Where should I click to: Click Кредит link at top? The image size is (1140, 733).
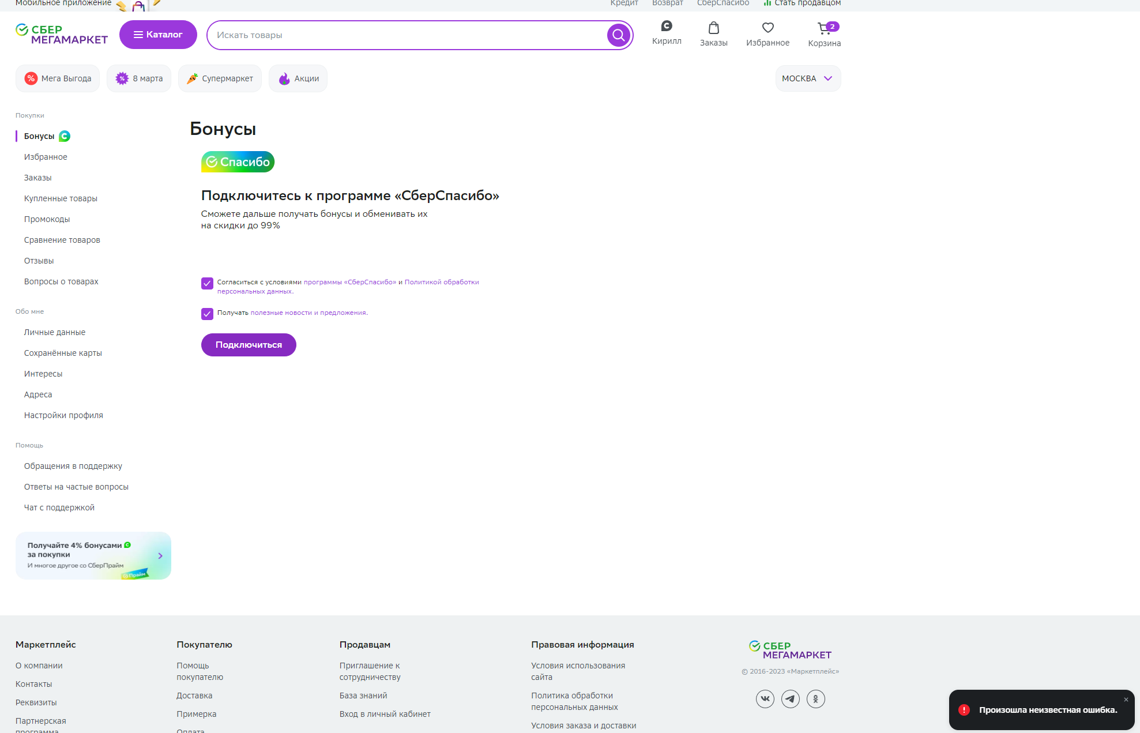[x=624, y=3]
